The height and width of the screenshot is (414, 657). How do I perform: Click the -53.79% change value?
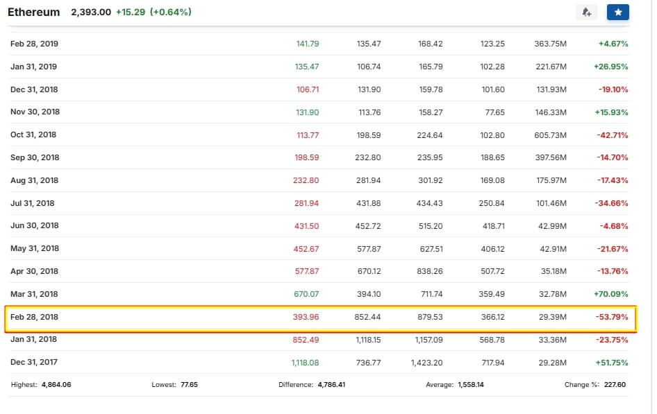tap(612, 317)
